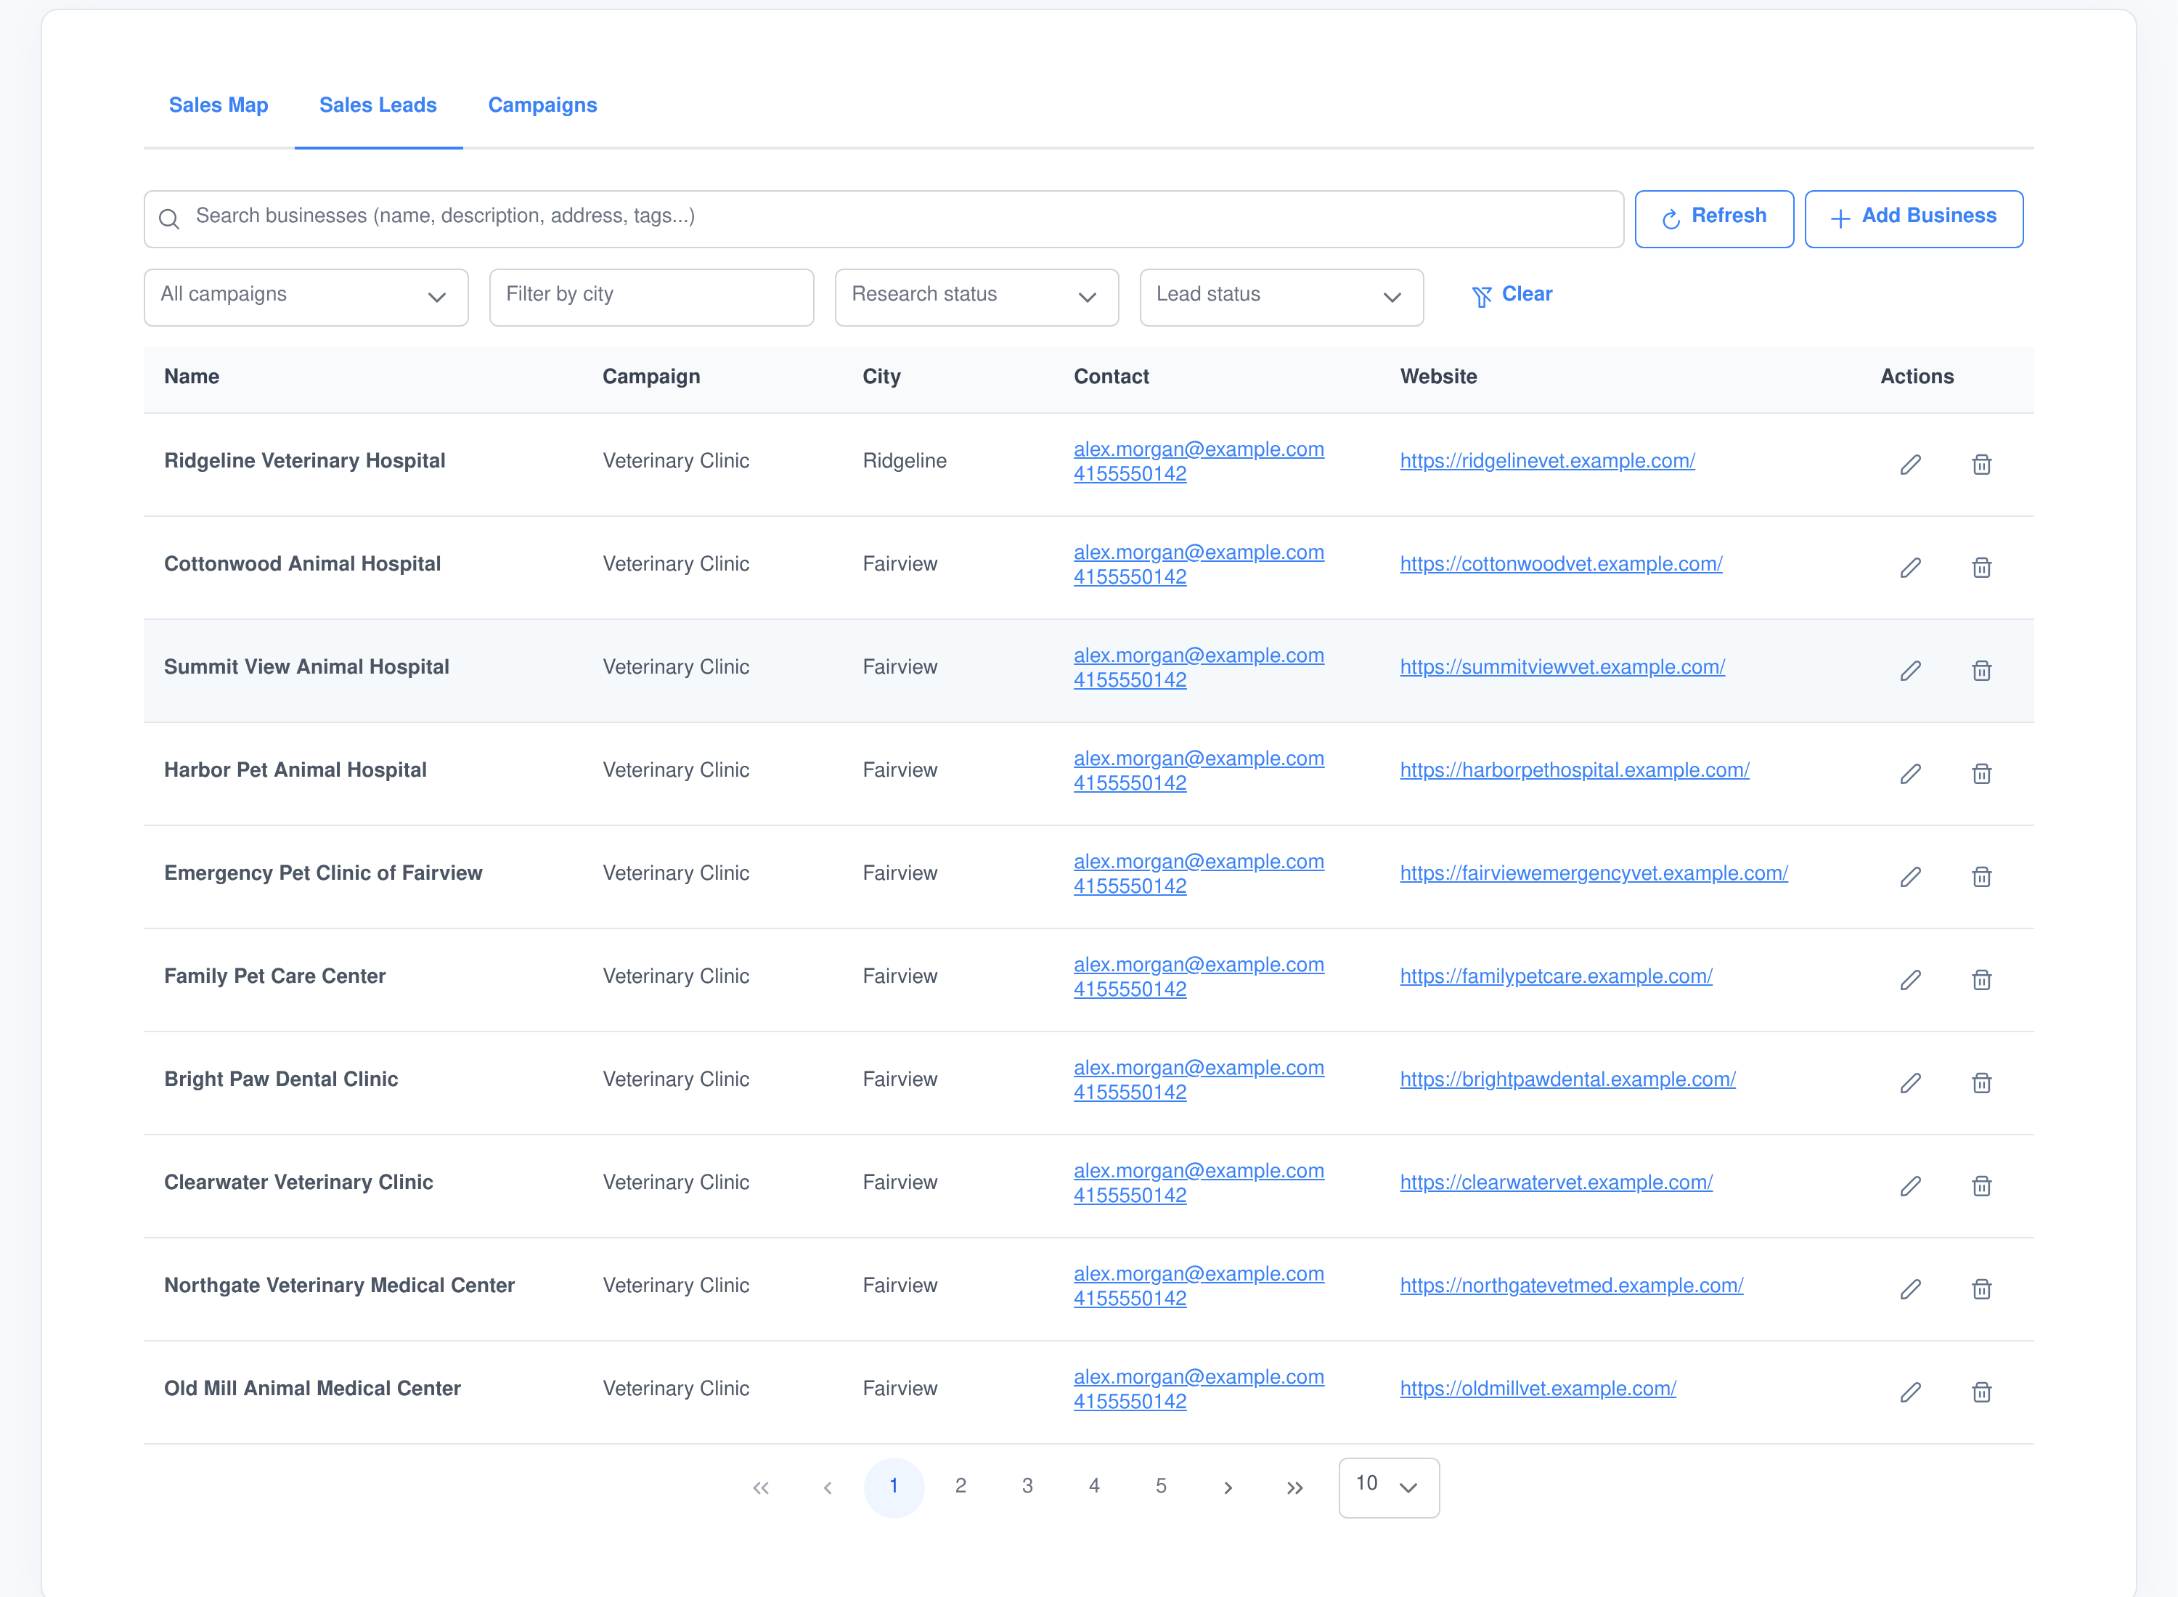Edit Cottonwood Animal Hospital with pencil icon
Viewport: 2178px width, 1597px height.
(1910, 568)
